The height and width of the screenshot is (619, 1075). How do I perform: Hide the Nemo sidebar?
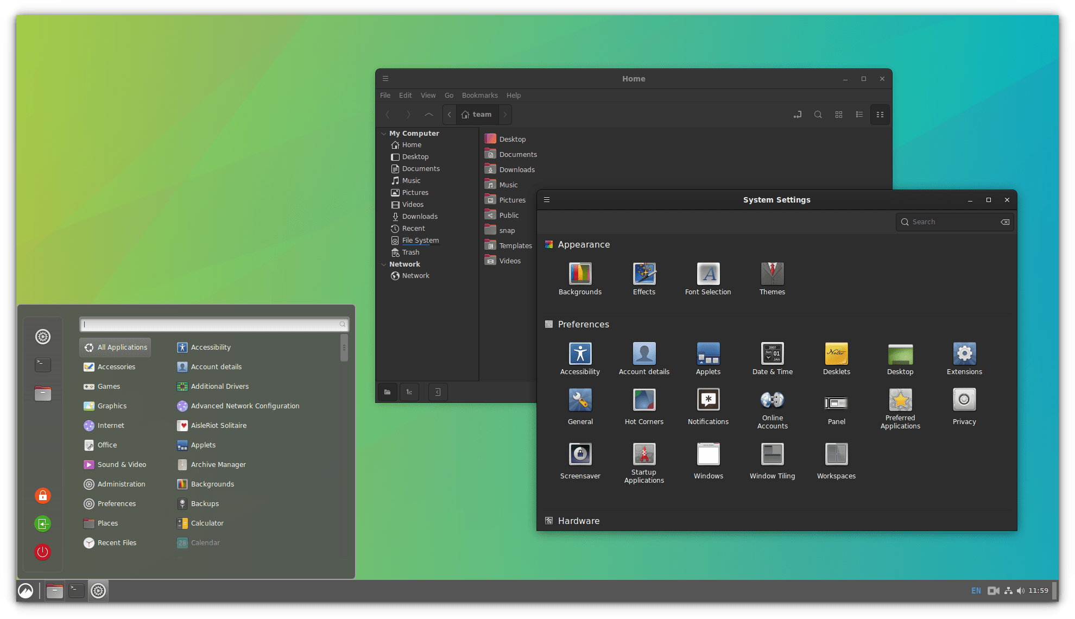click(438, 391)
